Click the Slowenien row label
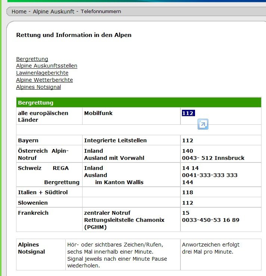266x276 pixels. (33, 203)
